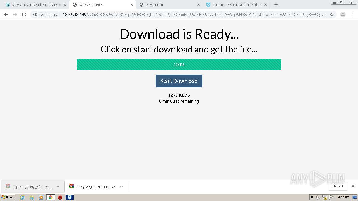
Task: Close the DOWNLOAD FILE tab
Action: 132,5
